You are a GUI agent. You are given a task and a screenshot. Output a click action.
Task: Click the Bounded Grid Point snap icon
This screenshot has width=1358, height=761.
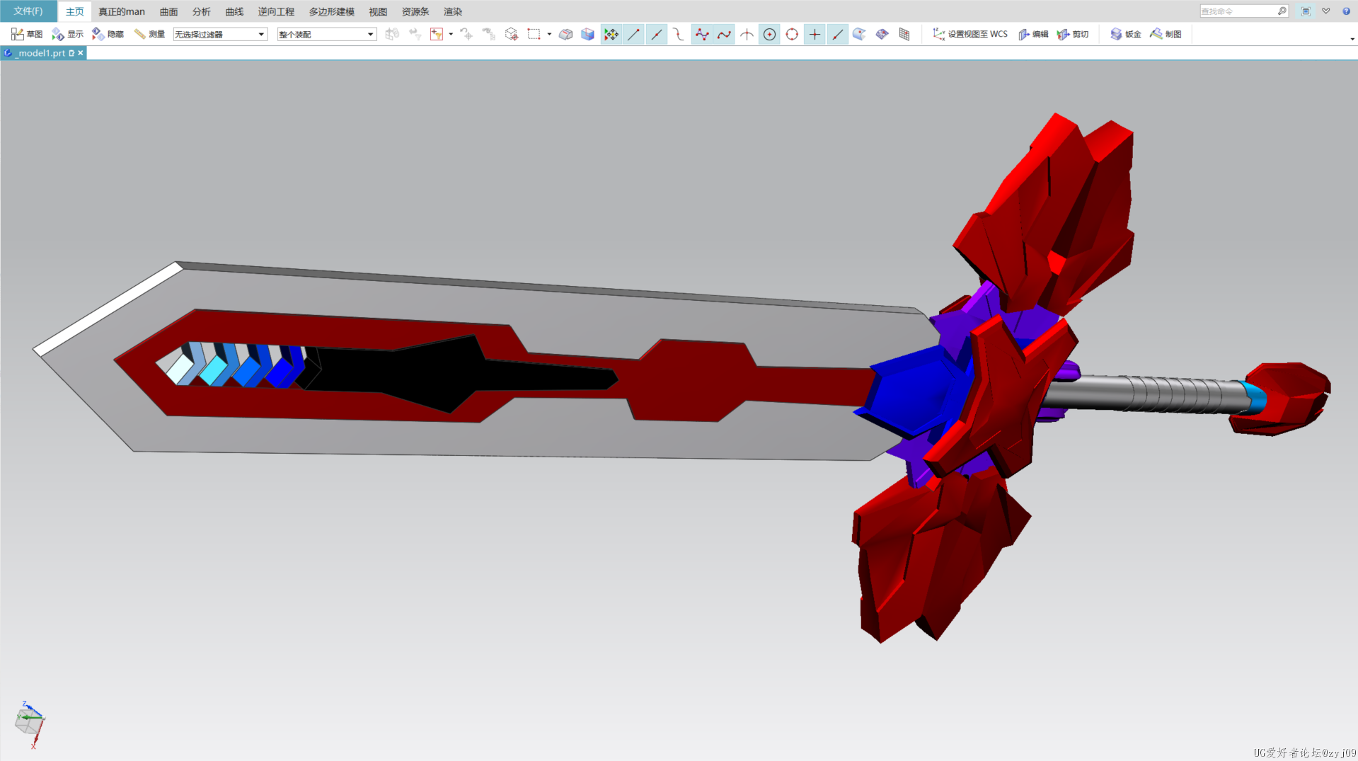click(904, 34)
